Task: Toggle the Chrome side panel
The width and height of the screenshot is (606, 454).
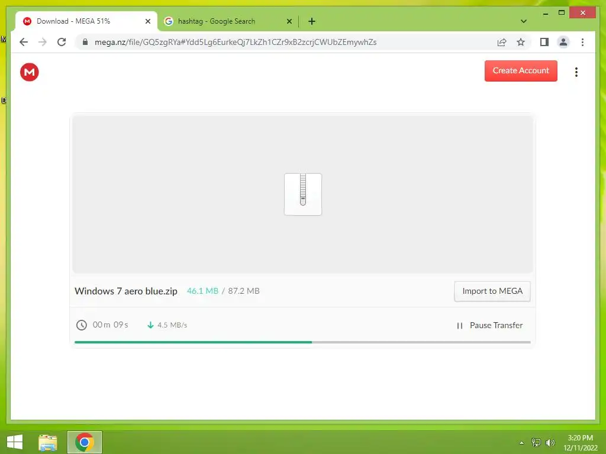Action: point(544,42)
